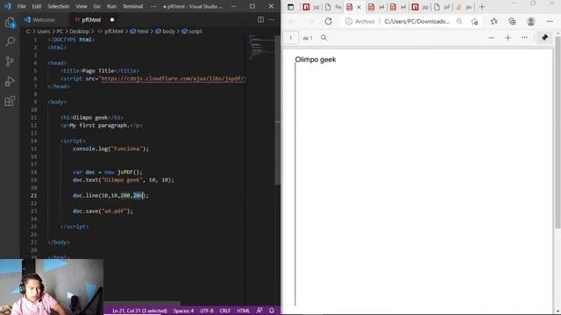Open editor More Actions ellipsis menu
Screen dimensions: 561x315
(271, 19)
